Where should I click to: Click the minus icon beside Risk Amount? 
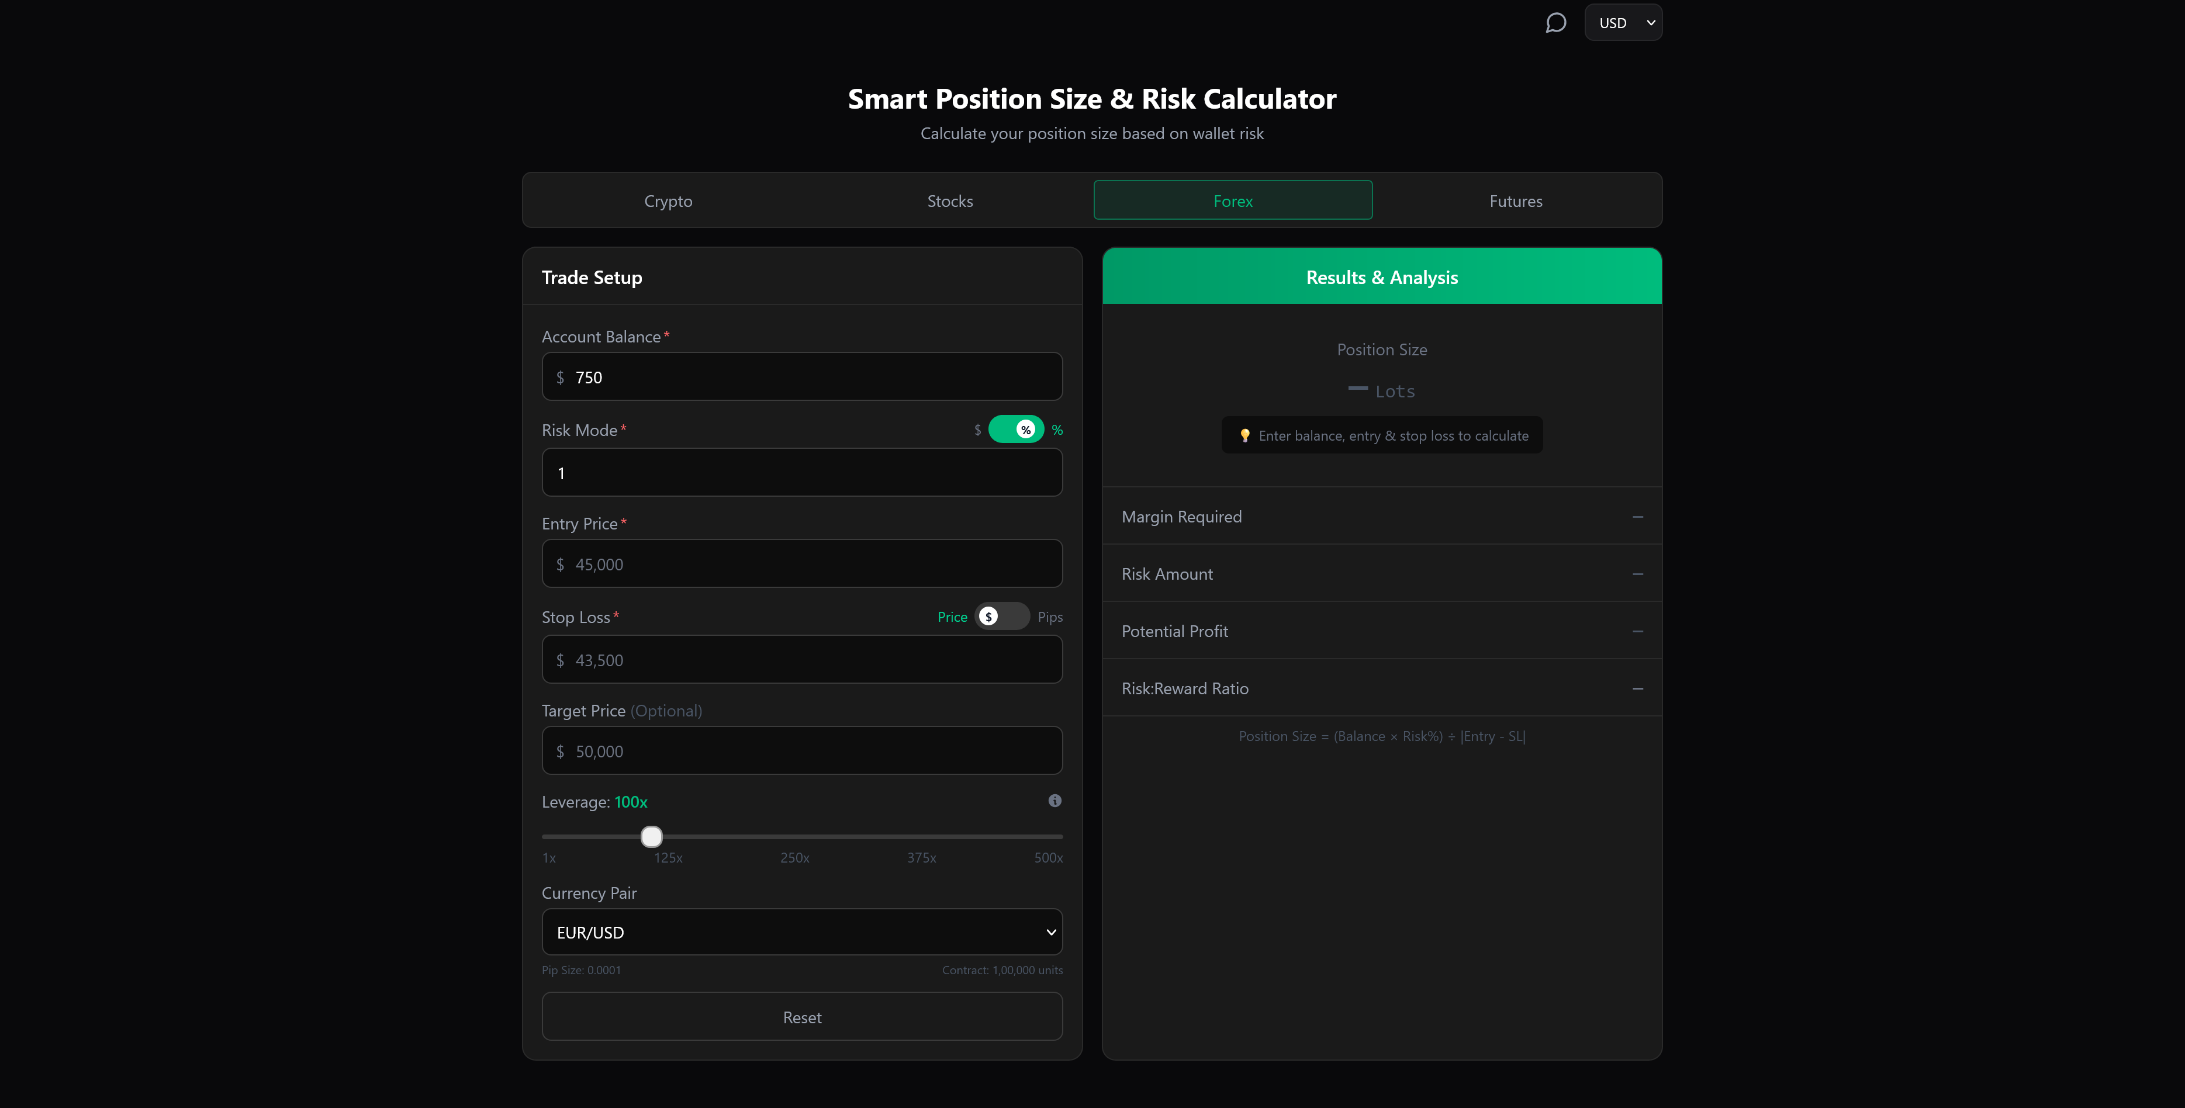point(1637,573)
